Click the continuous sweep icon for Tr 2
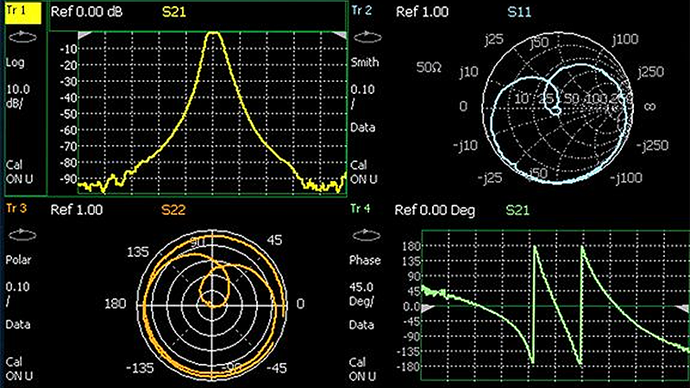Viewport: 690px width, 388px height. point(366,38)
